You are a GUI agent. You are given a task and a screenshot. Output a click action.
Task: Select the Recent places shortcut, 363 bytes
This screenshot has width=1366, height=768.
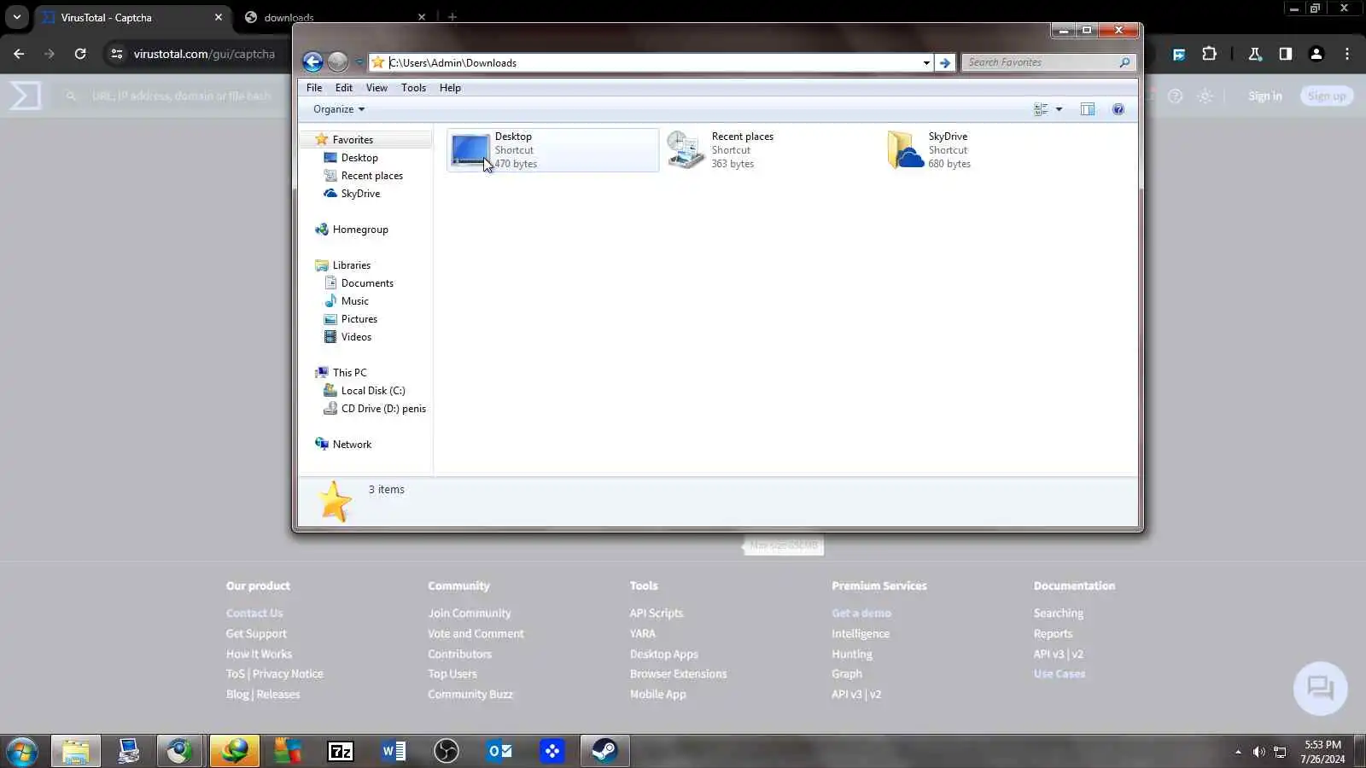(770, 150)
